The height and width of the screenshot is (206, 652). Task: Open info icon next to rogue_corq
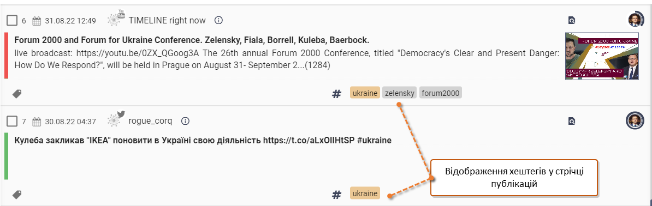click(186, 122)
